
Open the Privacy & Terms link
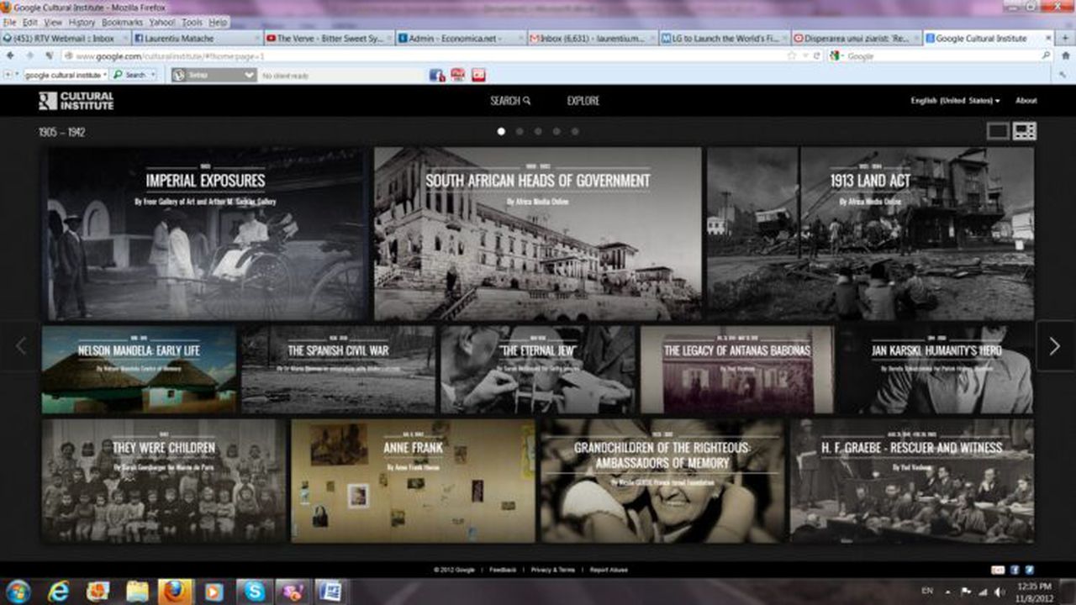(x=551, y=569)
